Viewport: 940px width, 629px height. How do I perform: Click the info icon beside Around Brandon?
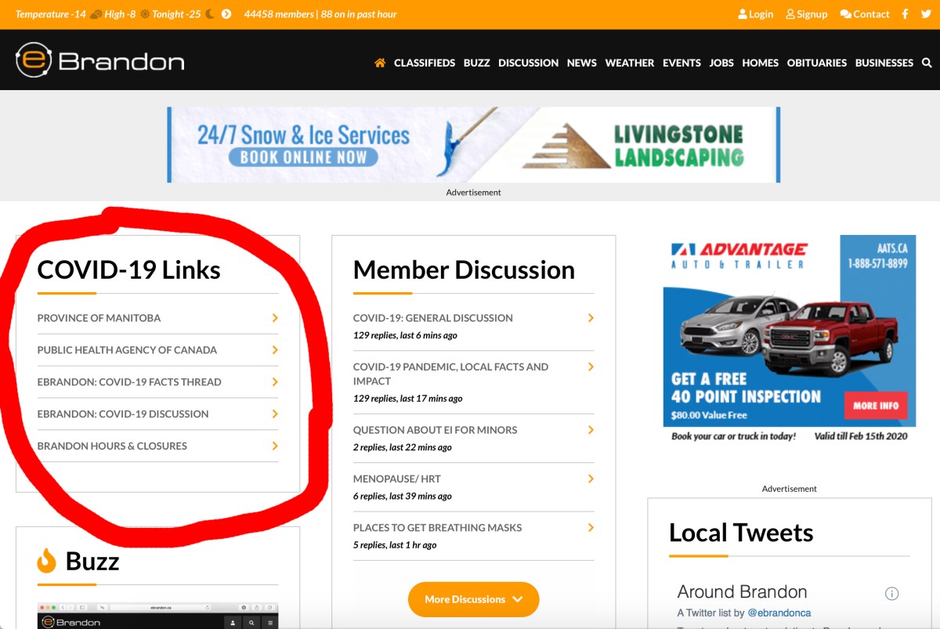click(891, 593)
